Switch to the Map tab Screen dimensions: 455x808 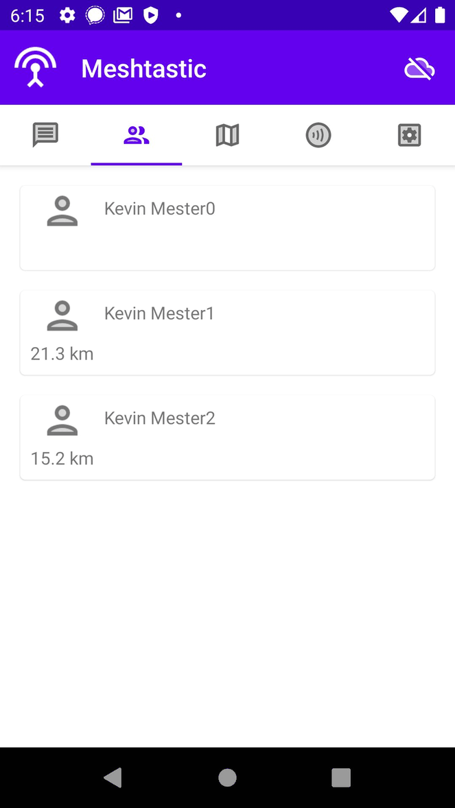tap(227, 135)
